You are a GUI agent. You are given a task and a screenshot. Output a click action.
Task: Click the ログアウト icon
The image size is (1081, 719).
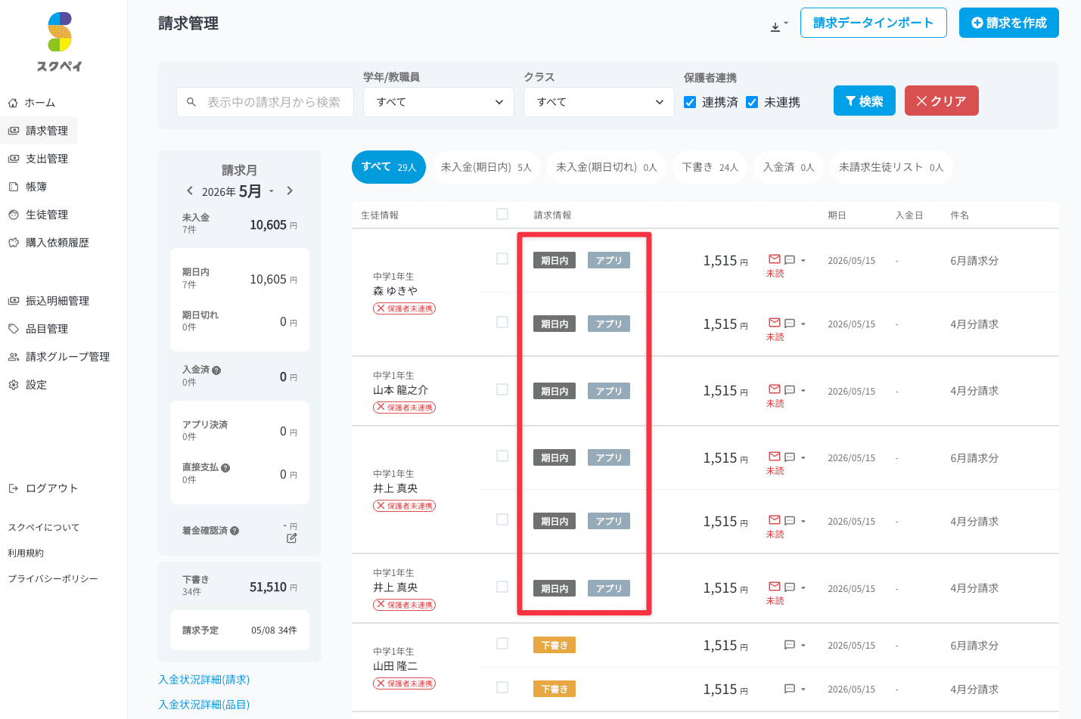pos(13,488)
